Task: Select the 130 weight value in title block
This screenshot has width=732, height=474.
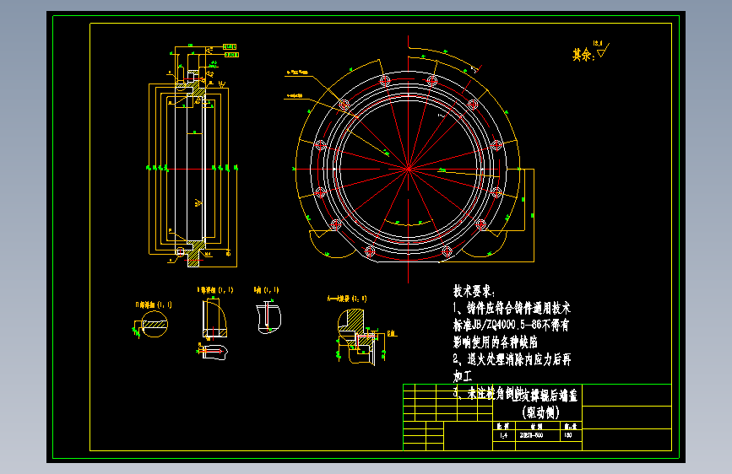Action: pyautogui.click(x=567, y=435)
